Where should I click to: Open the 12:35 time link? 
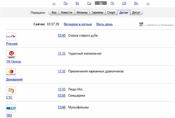click(62, 54)
